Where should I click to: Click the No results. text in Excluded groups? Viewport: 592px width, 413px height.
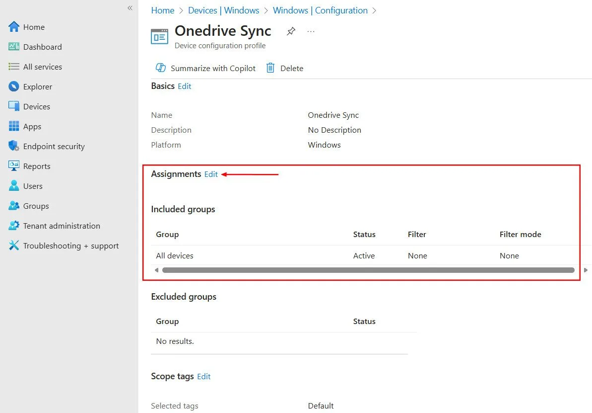[175, 341]
